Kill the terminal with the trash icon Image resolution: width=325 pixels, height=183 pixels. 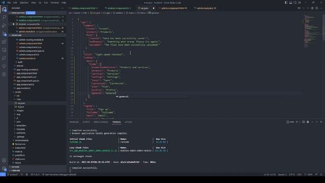point(308,122)
